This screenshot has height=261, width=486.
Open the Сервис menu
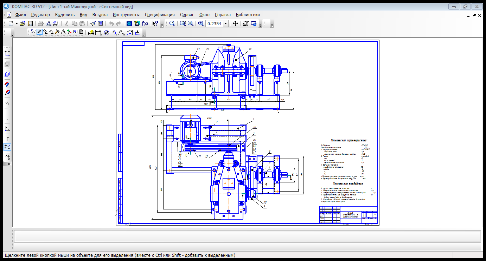coord(187,14)
